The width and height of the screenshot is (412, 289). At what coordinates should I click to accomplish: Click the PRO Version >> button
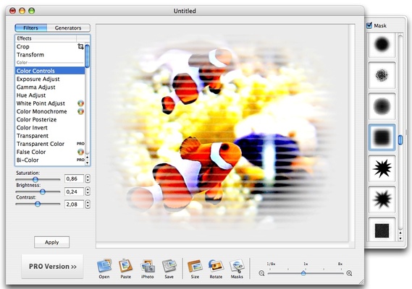(x=52, y=267)
